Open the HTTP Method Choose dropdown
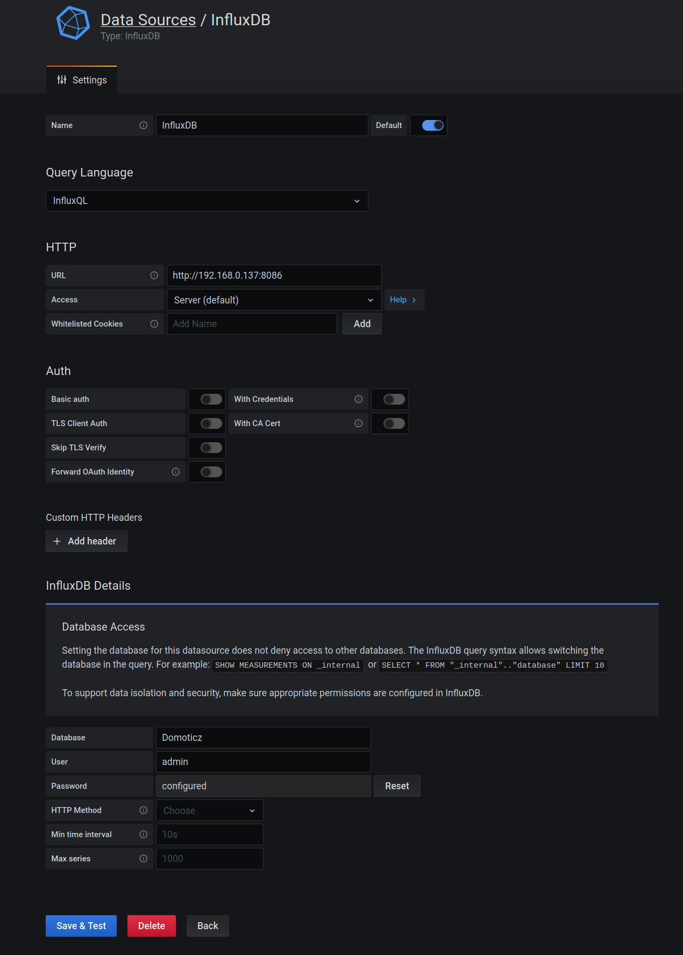This screenshot has width=683, height=955. click(209, 810)
